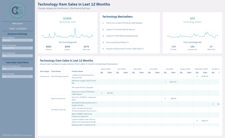Click the Technology Orders line chart
Viewport: 225px width, 138px height.
click(192, 34)
